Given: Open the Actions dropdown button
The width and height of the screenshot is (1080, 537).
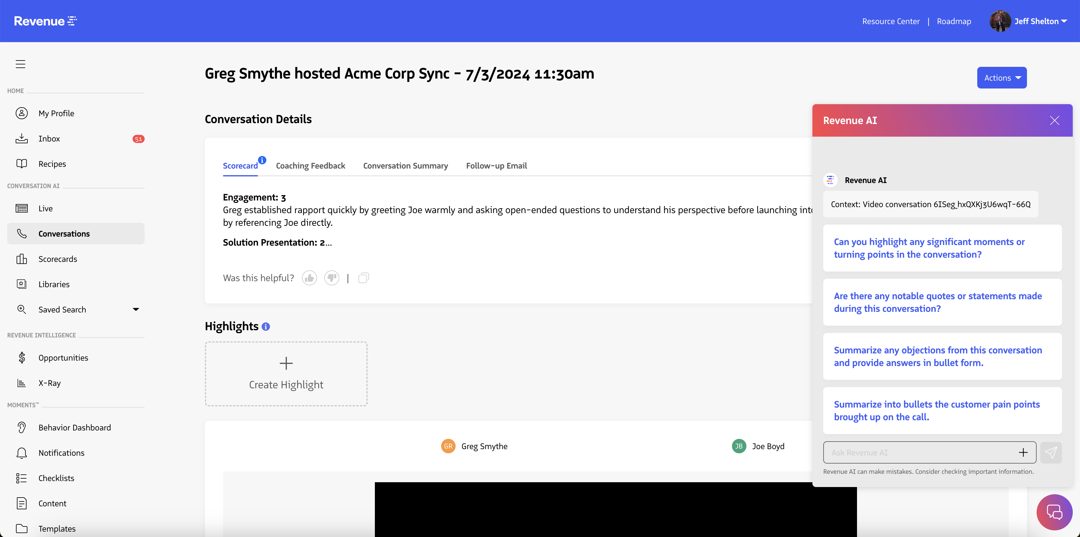Looking at the screenshot, I should [1002, 78].
